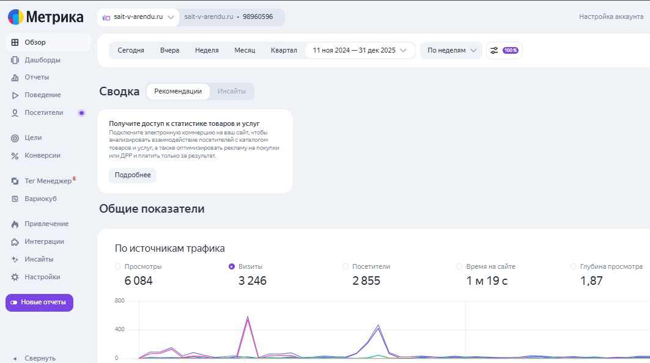Open Конверсии via its percent icon

(x=15, y=156)
